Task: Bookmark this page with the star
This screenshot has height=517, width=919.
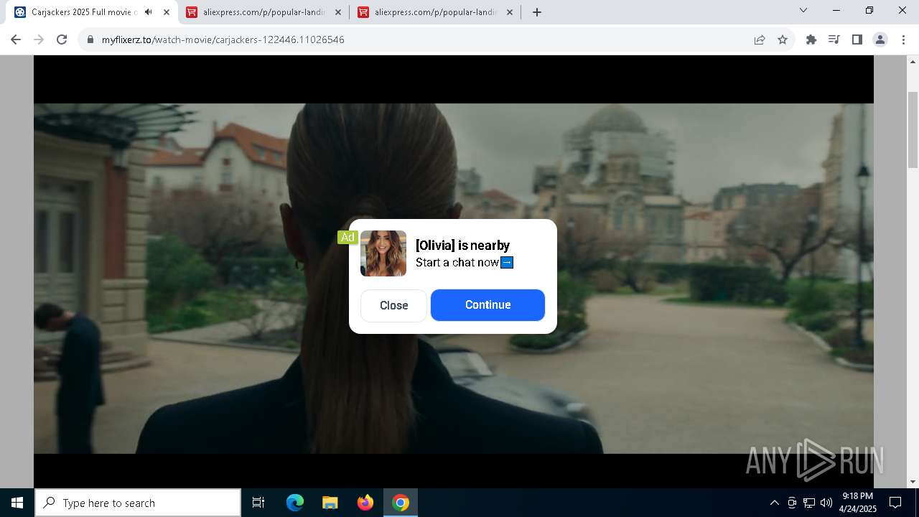Action: click(783, 39)
